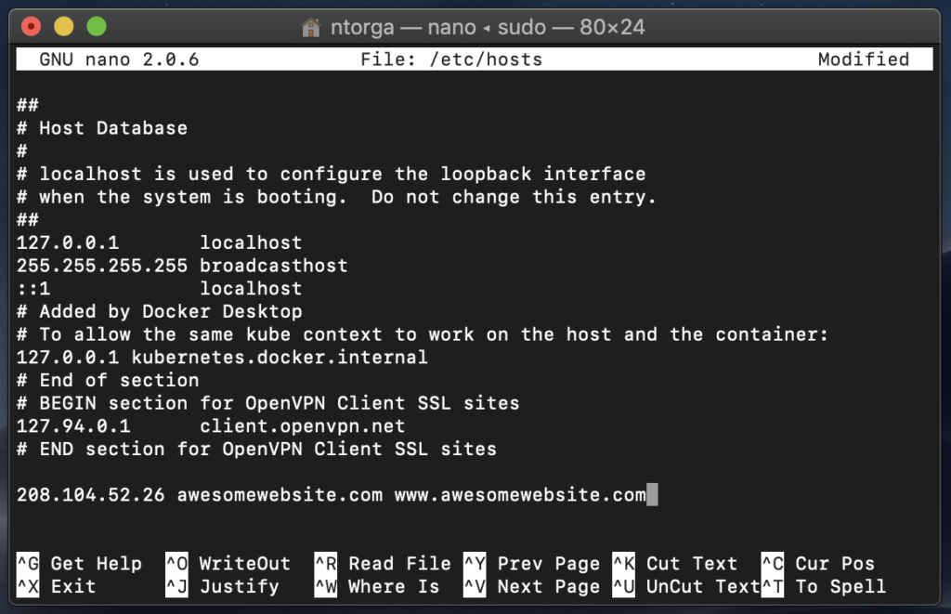Click the File: /etc/hosts title text
Screen dimensions: 951x614
click(x=451, y=59)
